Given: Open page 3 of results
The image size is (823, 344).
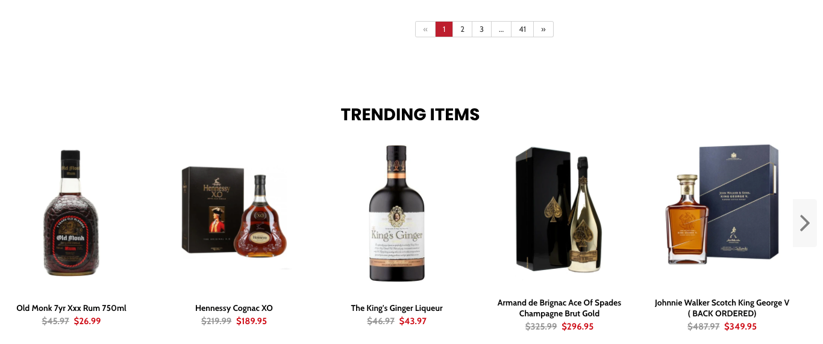Looking at the screenshot, I should coord(481,29).
